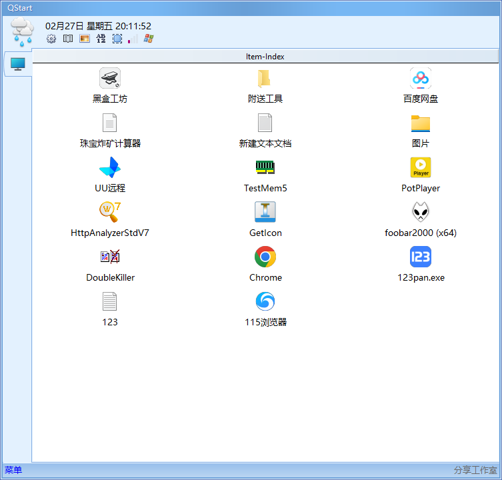Click the dashed selection square icon
Screen dimensions: 502x480
coord(117,39)
